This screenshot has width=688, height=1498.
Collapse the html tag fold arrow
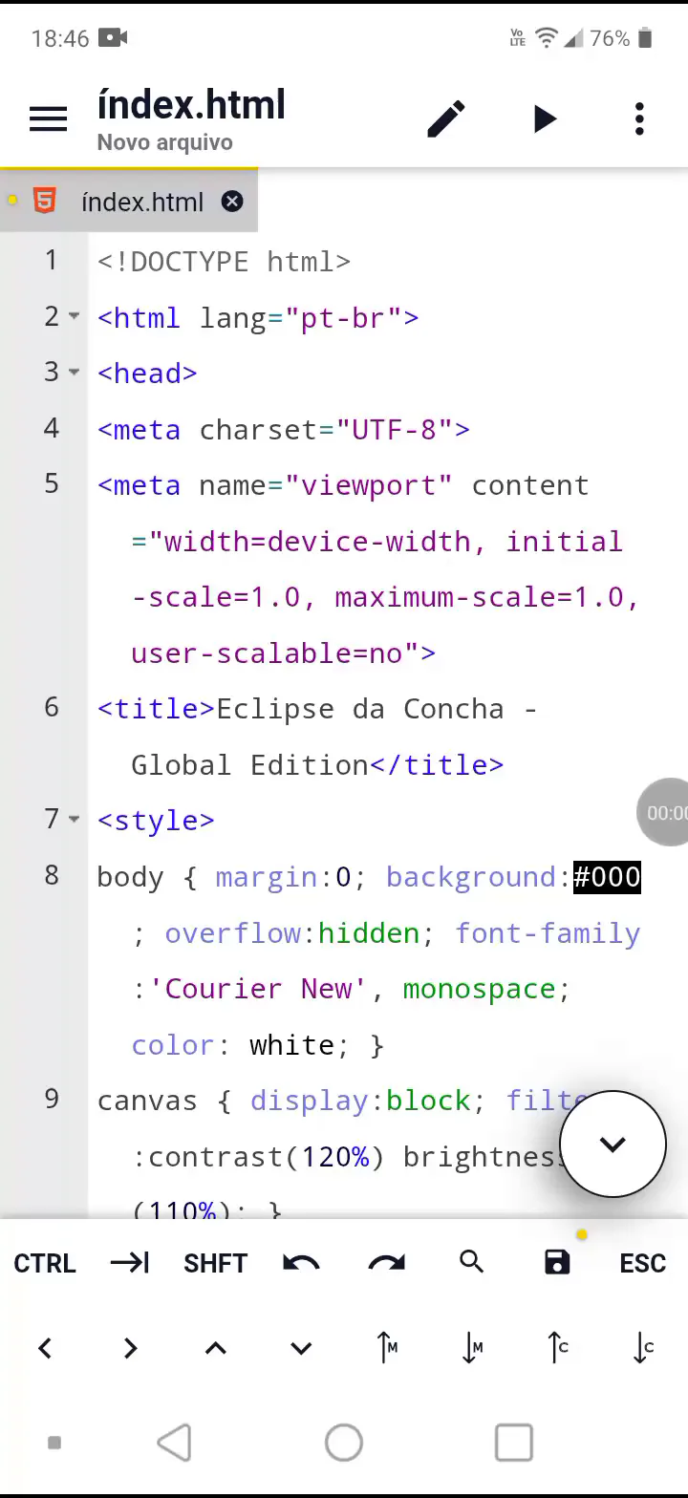click(x=75, y=316)
